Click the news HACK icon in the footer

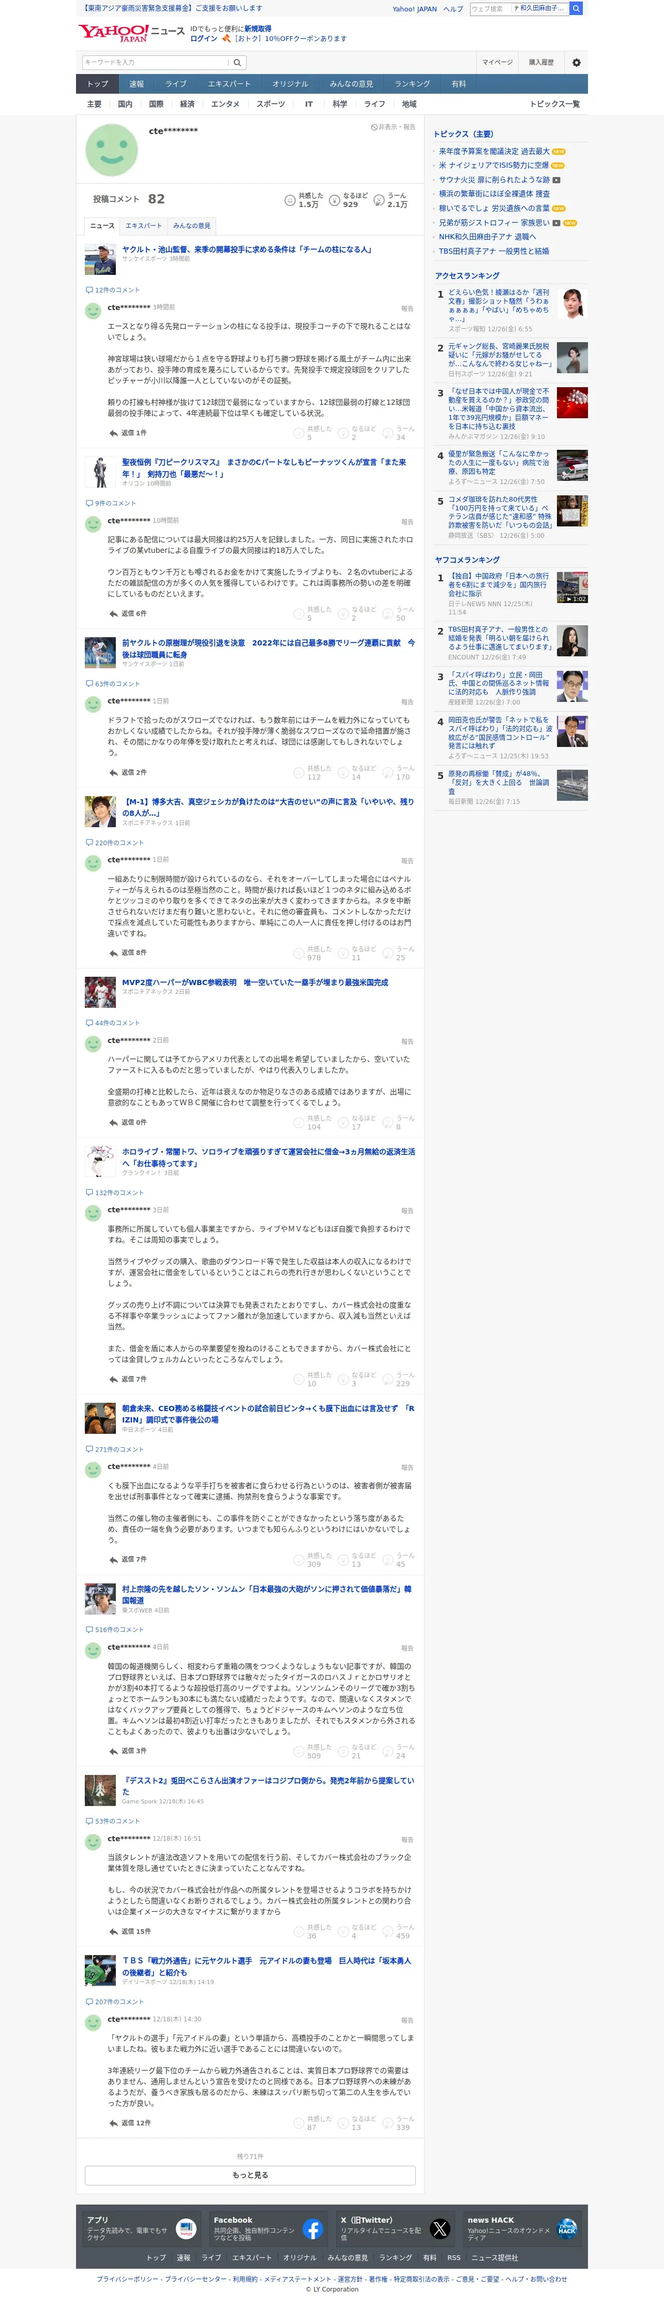[567, 2229]
